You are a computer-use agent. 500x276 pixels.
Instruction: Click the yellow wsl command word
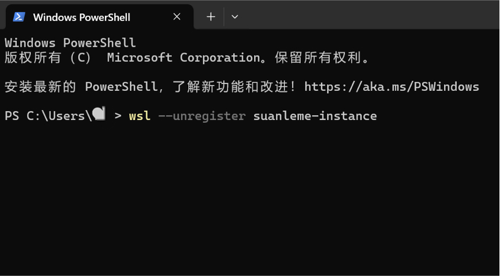point(140,116)
